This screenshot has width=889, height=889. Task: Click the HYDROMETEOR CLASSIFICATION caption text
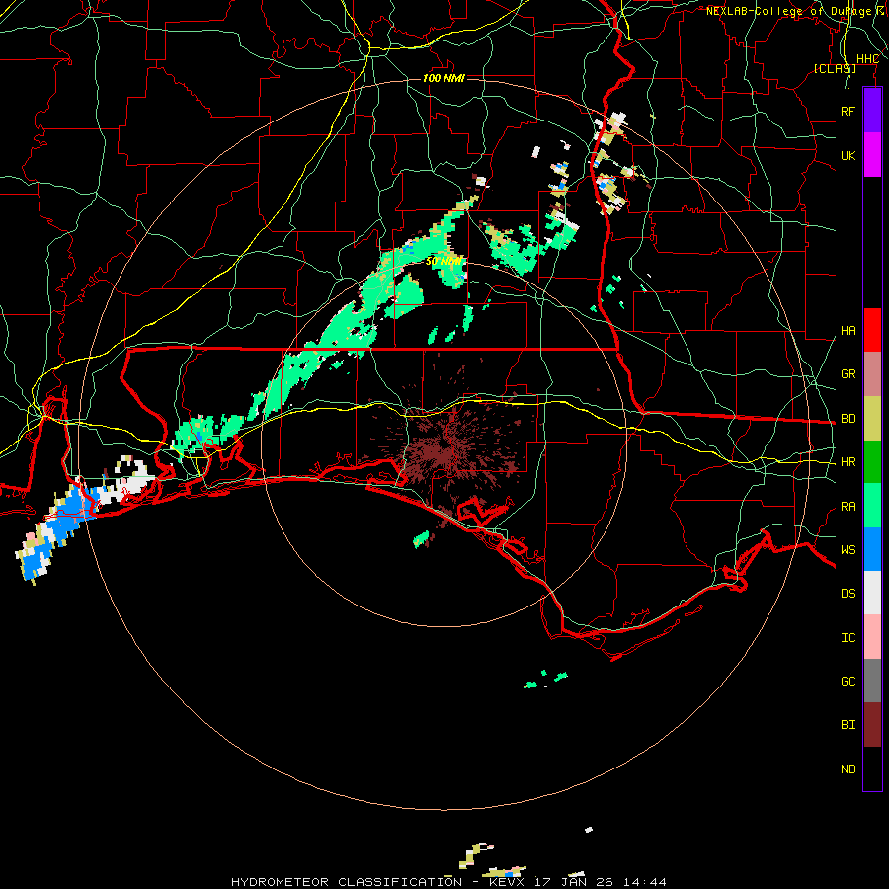[x=347, y=882]
